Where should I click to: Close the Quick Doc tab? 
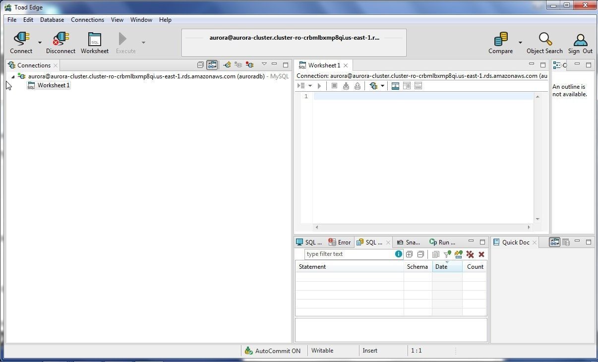click(x=535, y=242)
